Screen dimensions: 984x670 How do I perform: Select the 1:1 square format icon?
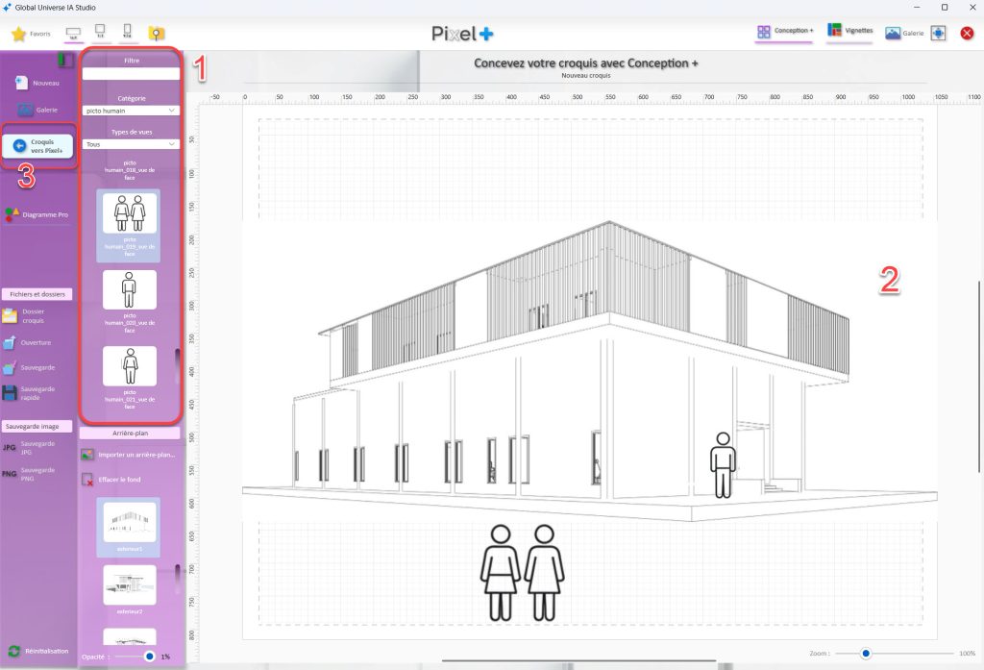click(99, 33)
